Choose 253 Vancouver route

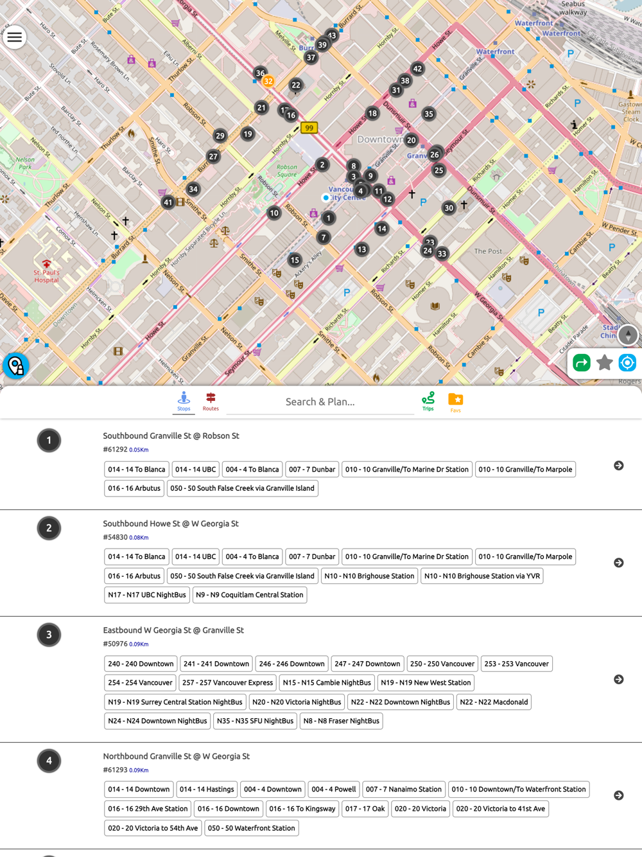[517, 664]
